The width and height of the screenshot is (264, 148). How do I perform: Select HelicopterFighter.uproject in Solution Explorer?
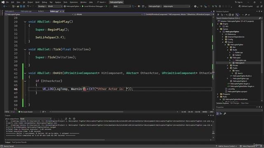[x=237, y=92]
